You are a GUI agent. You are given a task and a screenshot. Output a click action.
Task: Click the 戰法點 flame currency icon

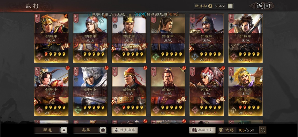[x=210, y=6]
